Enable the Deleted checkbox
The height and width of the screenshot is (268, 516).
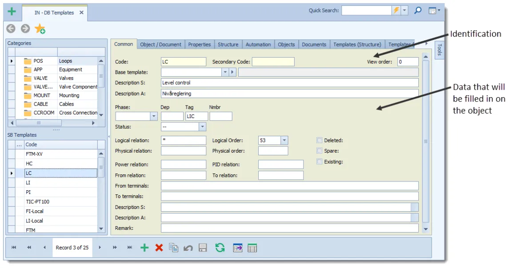(x=319, y=140)
